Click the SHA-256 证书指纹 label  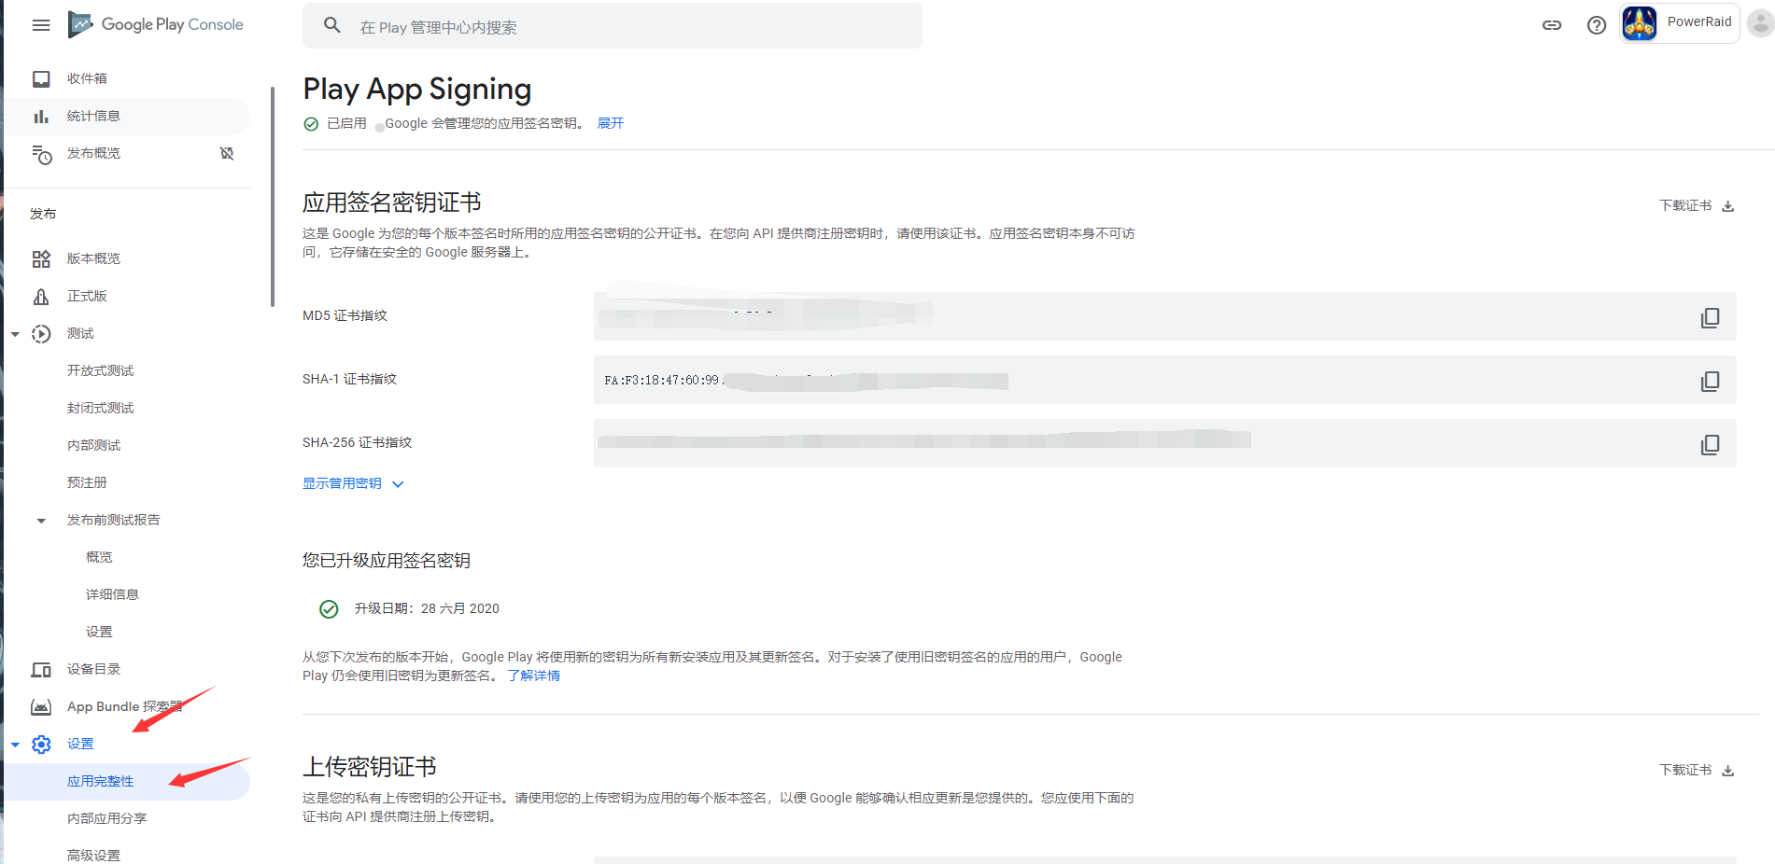(x=357, y=442)
